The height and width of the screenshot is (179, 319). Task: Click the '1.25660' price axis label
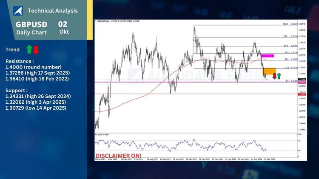(302, 130)
